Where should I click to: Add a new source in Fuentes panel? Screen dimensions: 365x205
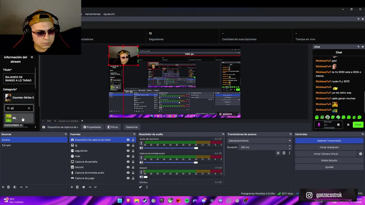click(x=72, y=187)
